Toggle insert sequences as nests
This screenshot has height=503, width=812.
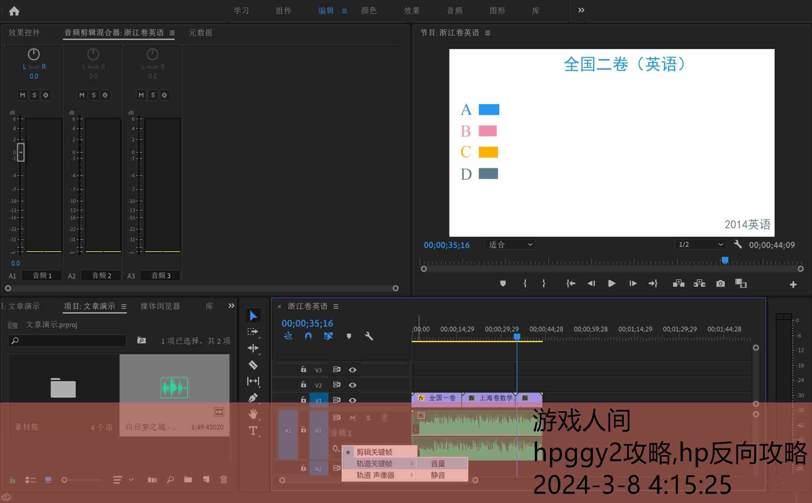(288, 336)
